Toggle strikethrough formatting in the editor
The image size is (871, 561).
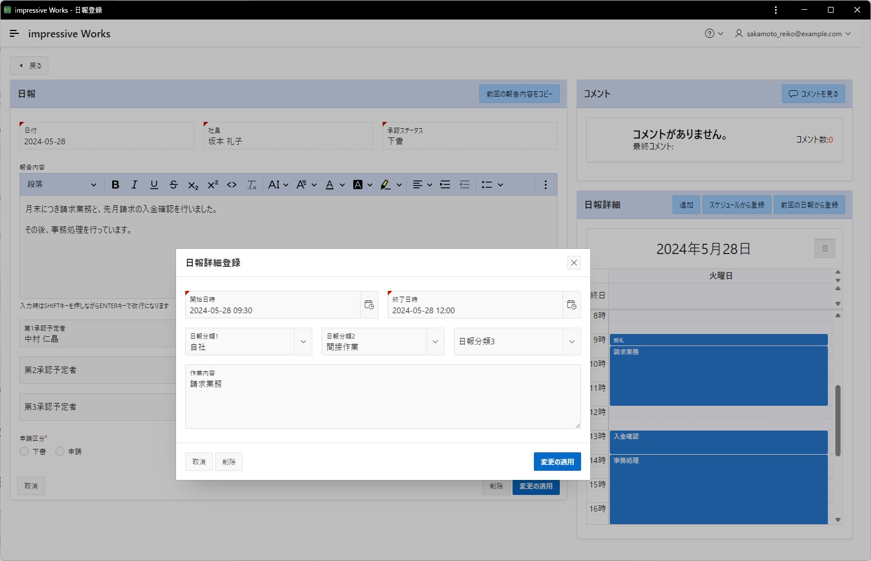[x=174, y=185]
